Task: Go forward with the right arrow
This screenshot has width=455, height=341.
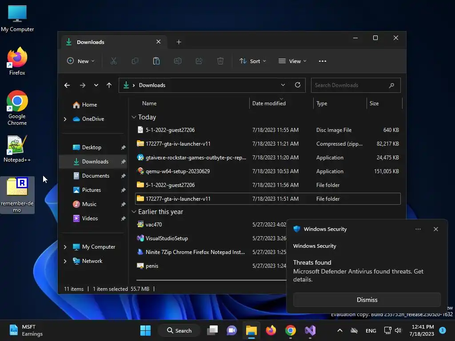Action: 82,85
